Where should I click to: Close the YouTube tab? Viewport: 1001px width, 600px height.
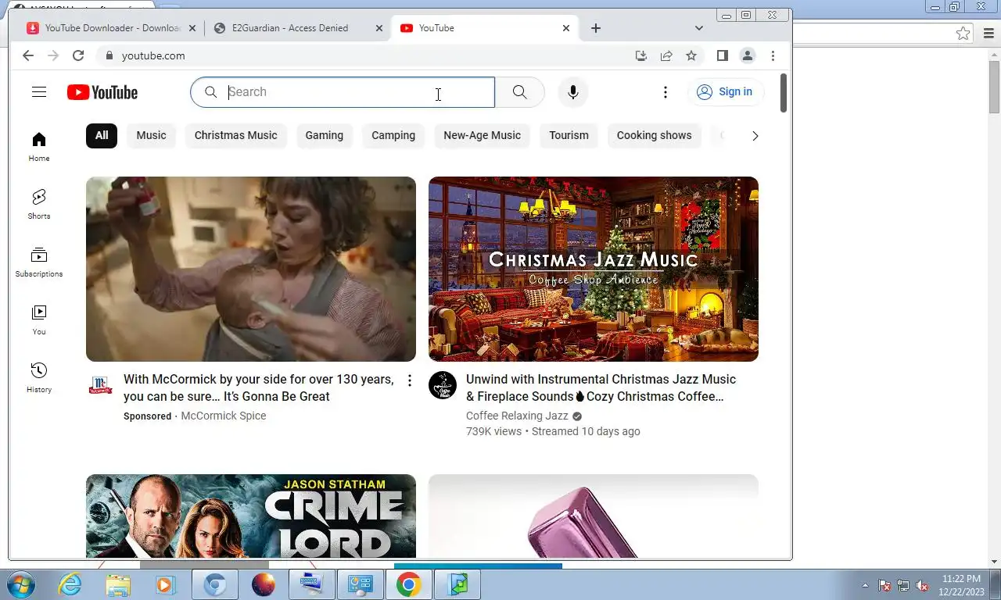click(566, 28)
